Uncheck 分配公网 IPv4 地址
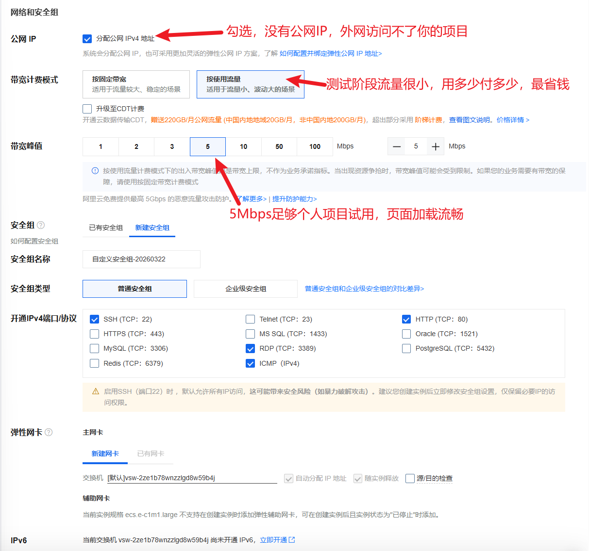The image size is (589, 551). tap(87, 39)
